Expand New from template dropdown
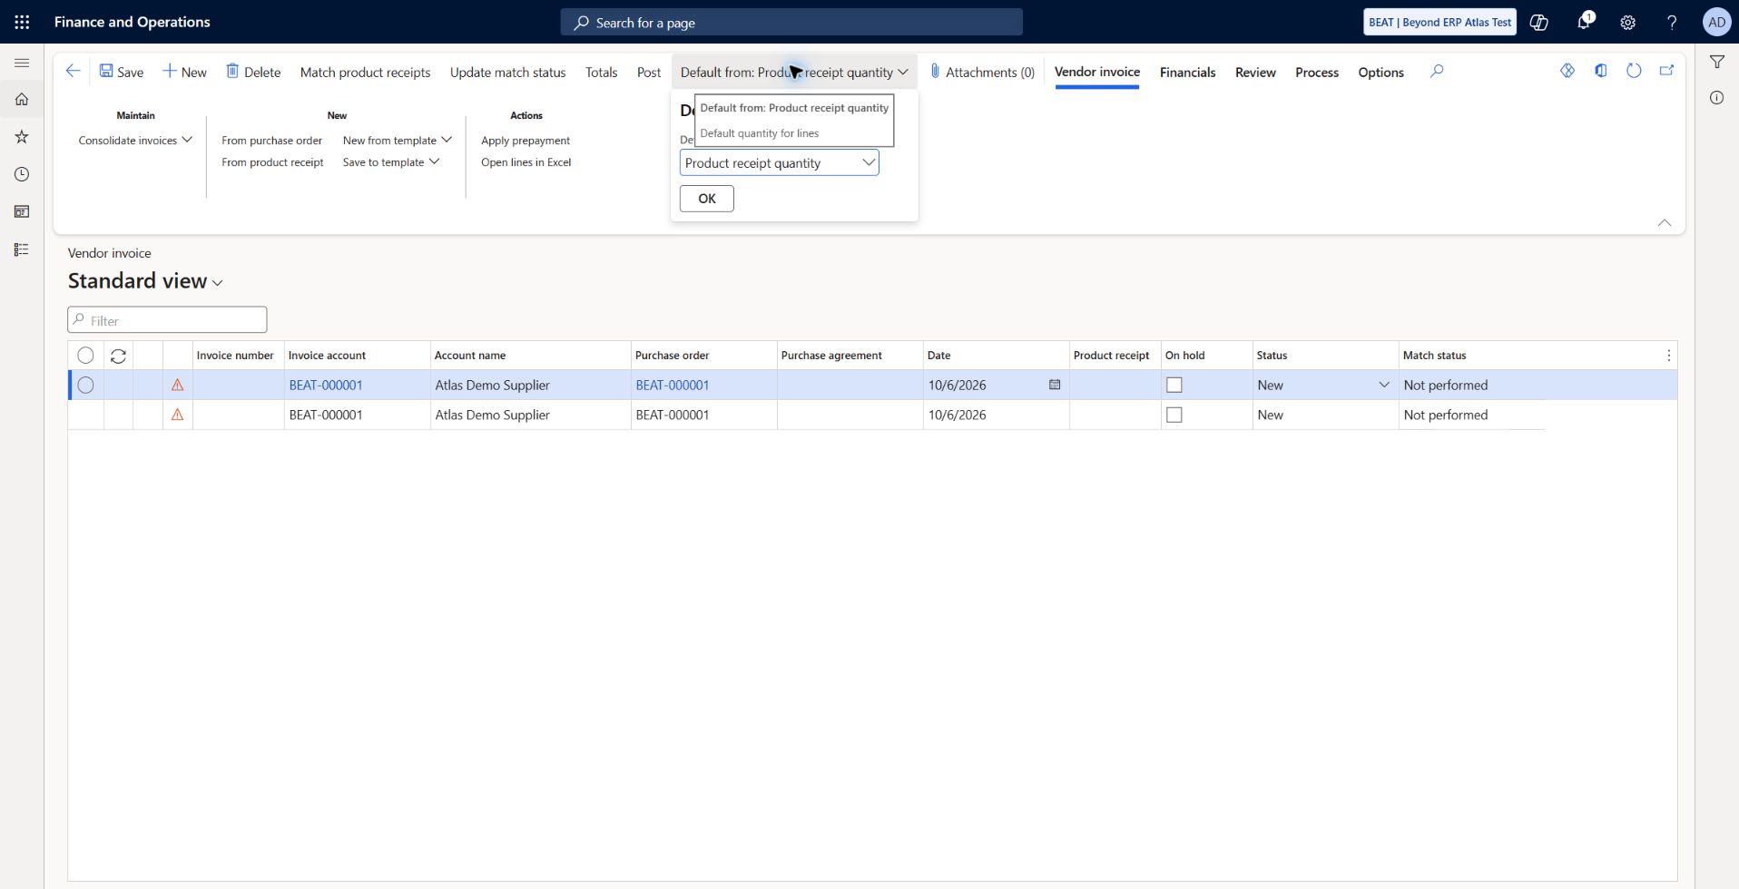Image resolution: width=1739 pixels, height=889 pixels. 397,141
